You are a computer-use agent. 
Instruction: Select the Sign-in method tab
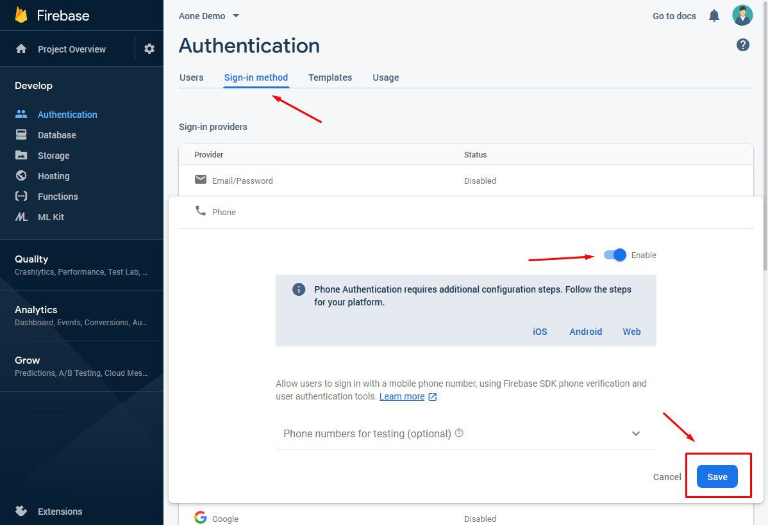point(256,77)
